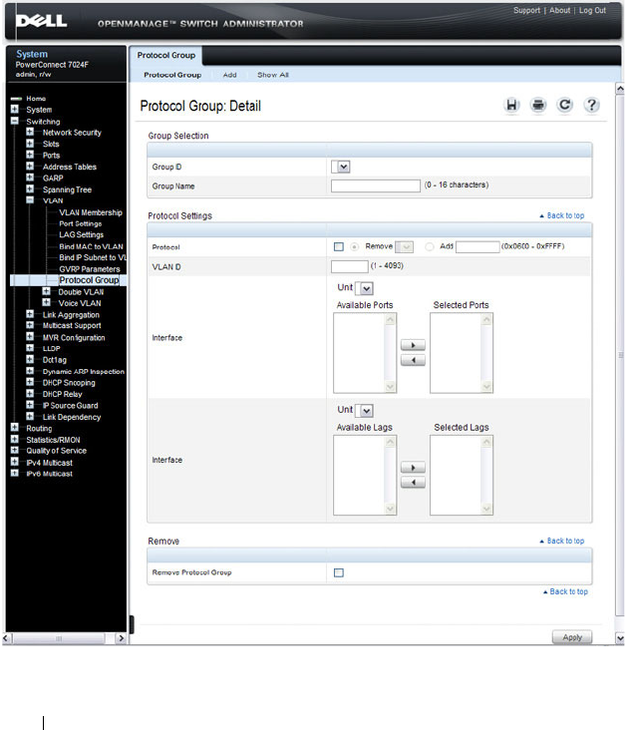The height and width of the screenshot is (730, 639).
Task: Open Bind MAC to VLAN page
Action: 92,246
